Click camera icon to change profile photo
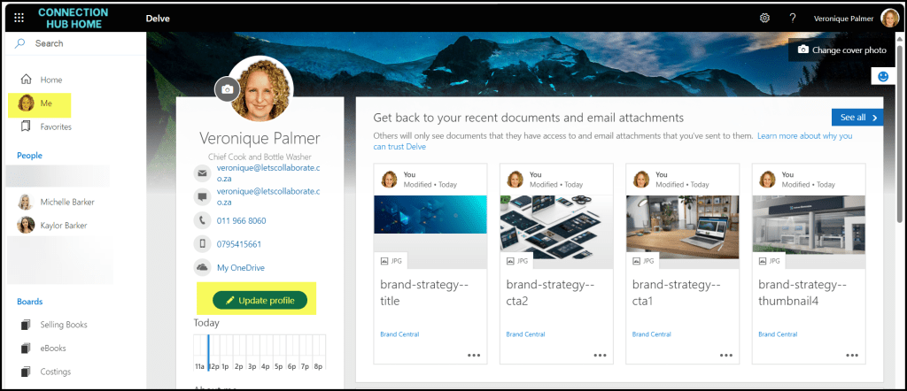 pyautogui.click(x=228, y=89)
